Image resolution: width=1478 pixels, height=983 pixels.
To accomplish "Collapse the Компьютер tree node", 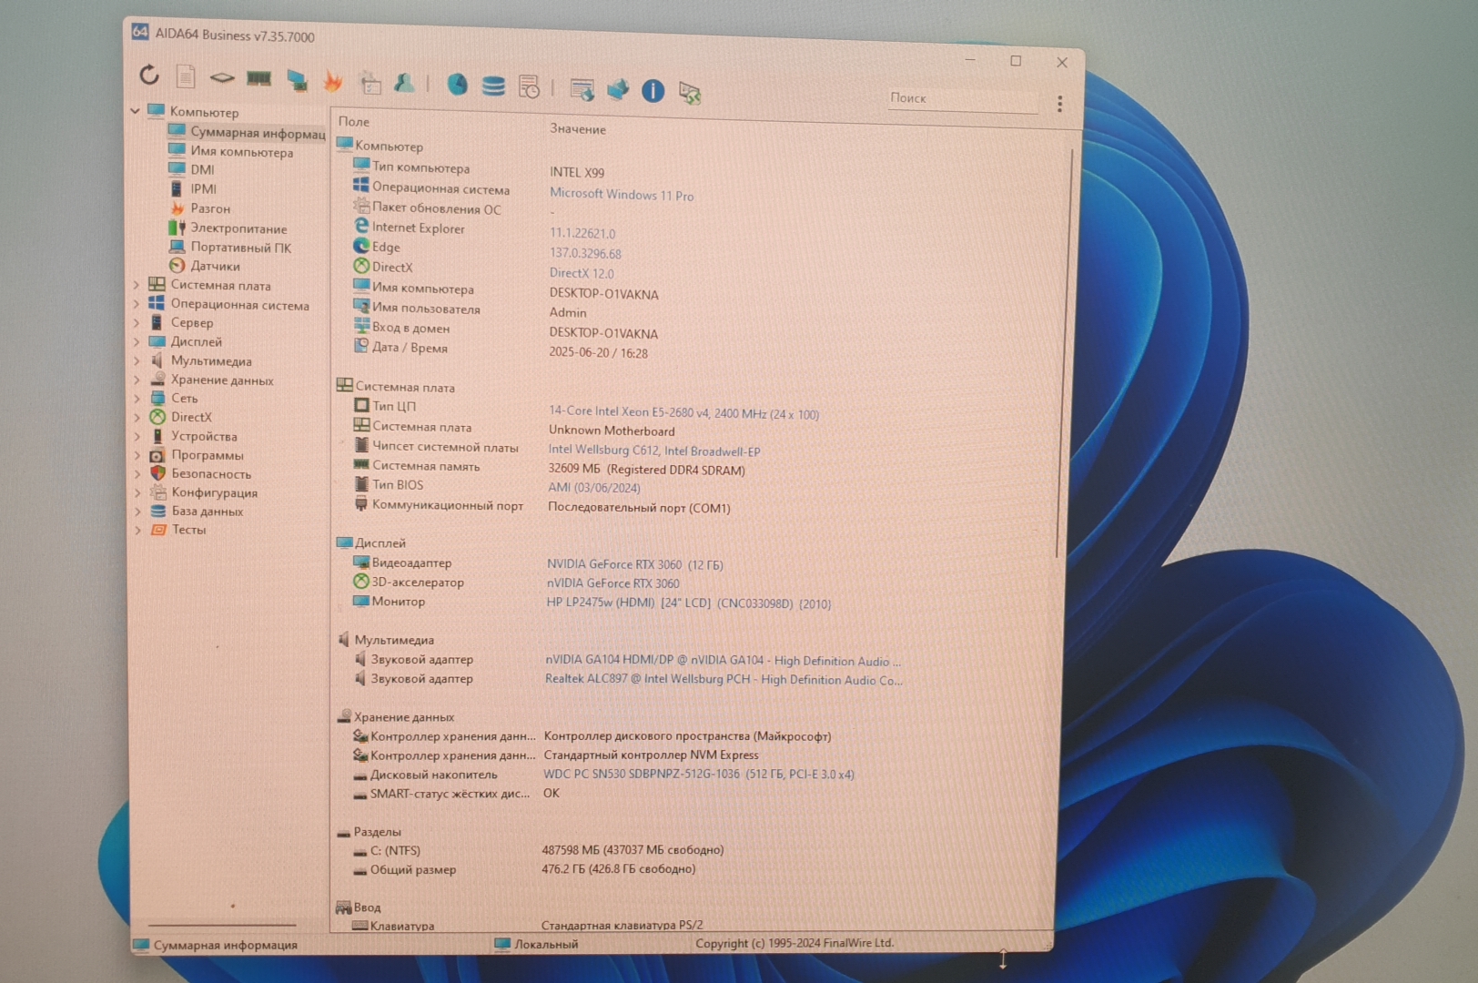I will click(x=135, y=111).
